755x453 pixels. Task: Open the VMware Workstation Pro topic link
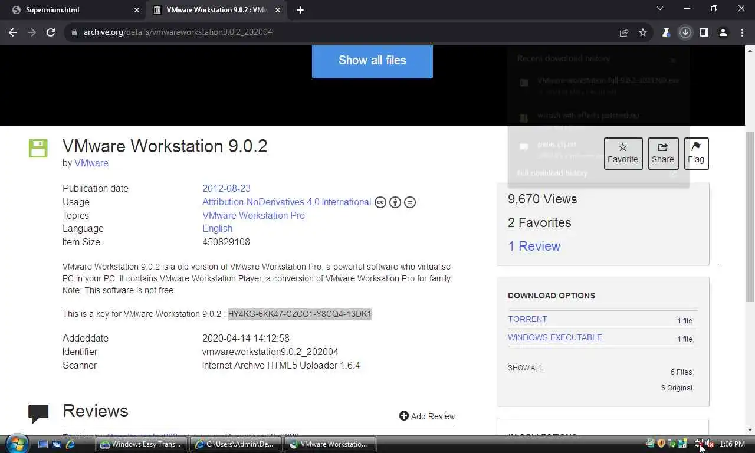click(254, 215)
